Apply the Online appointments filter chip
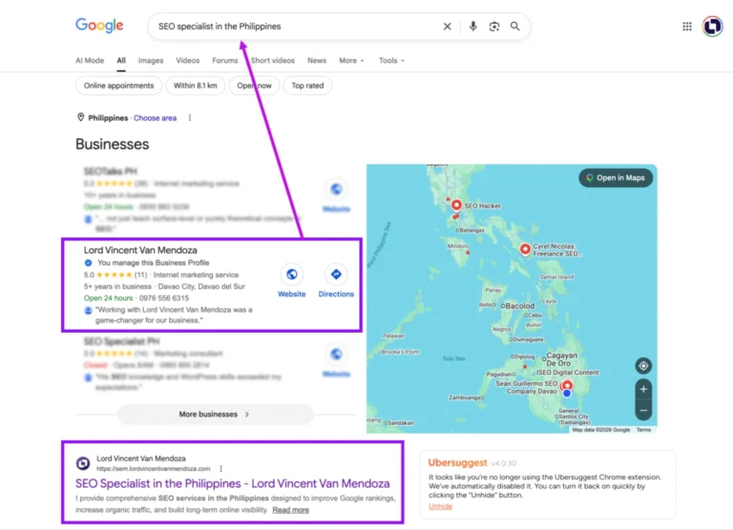733x530 pixels. [x=118, y=86]
